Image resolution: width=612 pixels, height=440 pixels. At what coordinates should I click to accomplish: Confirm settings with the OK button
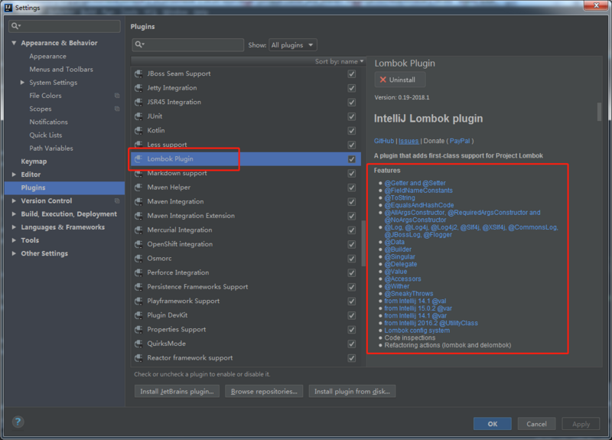[x=493, y=424]
